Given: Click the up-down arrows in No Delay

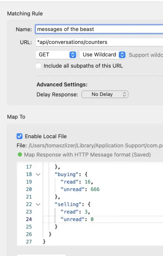Looking at the screenshot, I should [124, 94].
